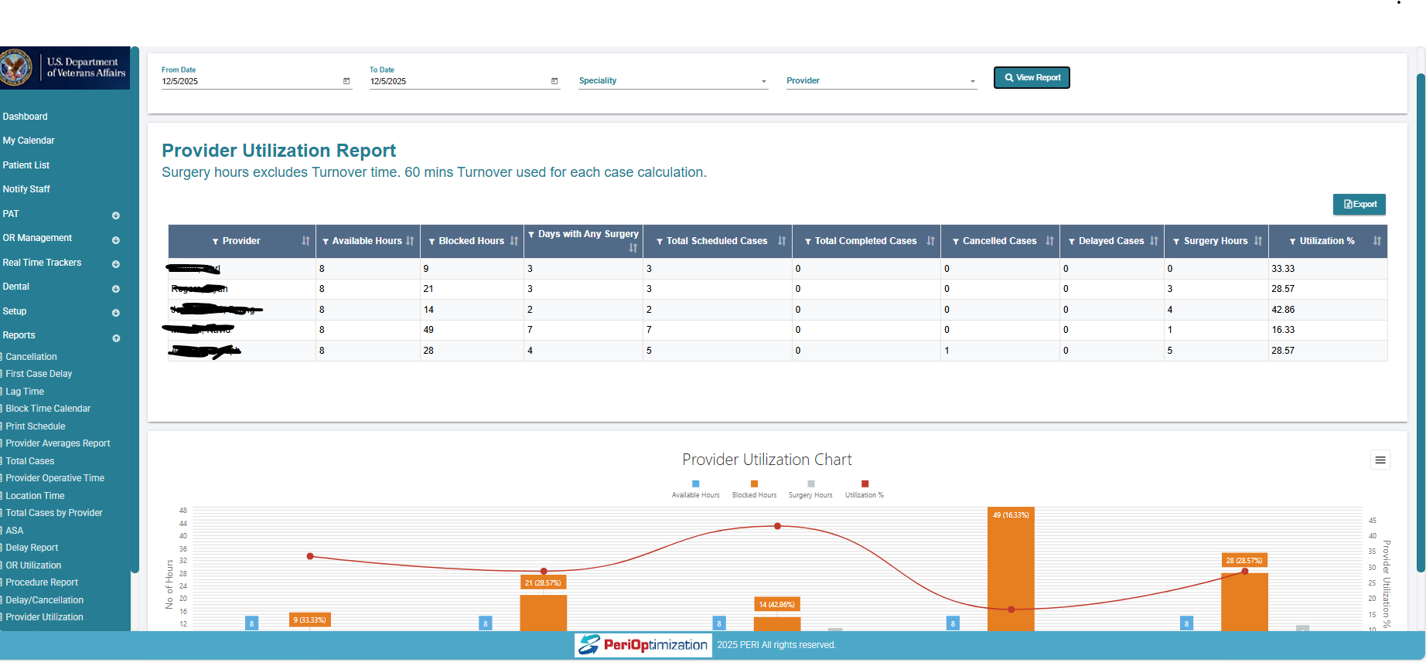Image resolution: width=1426 pixels, height=662 pixels.
Task: Open the OR Utilization report link
Action: coord(33,565)
